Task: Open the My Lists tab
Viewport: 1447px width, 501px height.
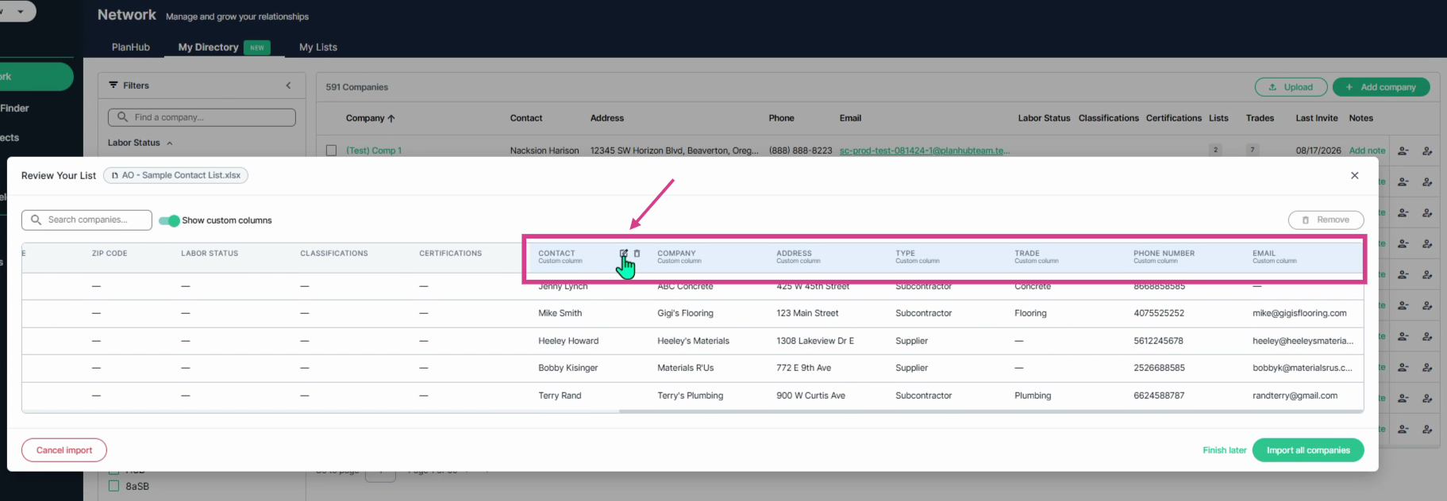Action: coord(318,48)
